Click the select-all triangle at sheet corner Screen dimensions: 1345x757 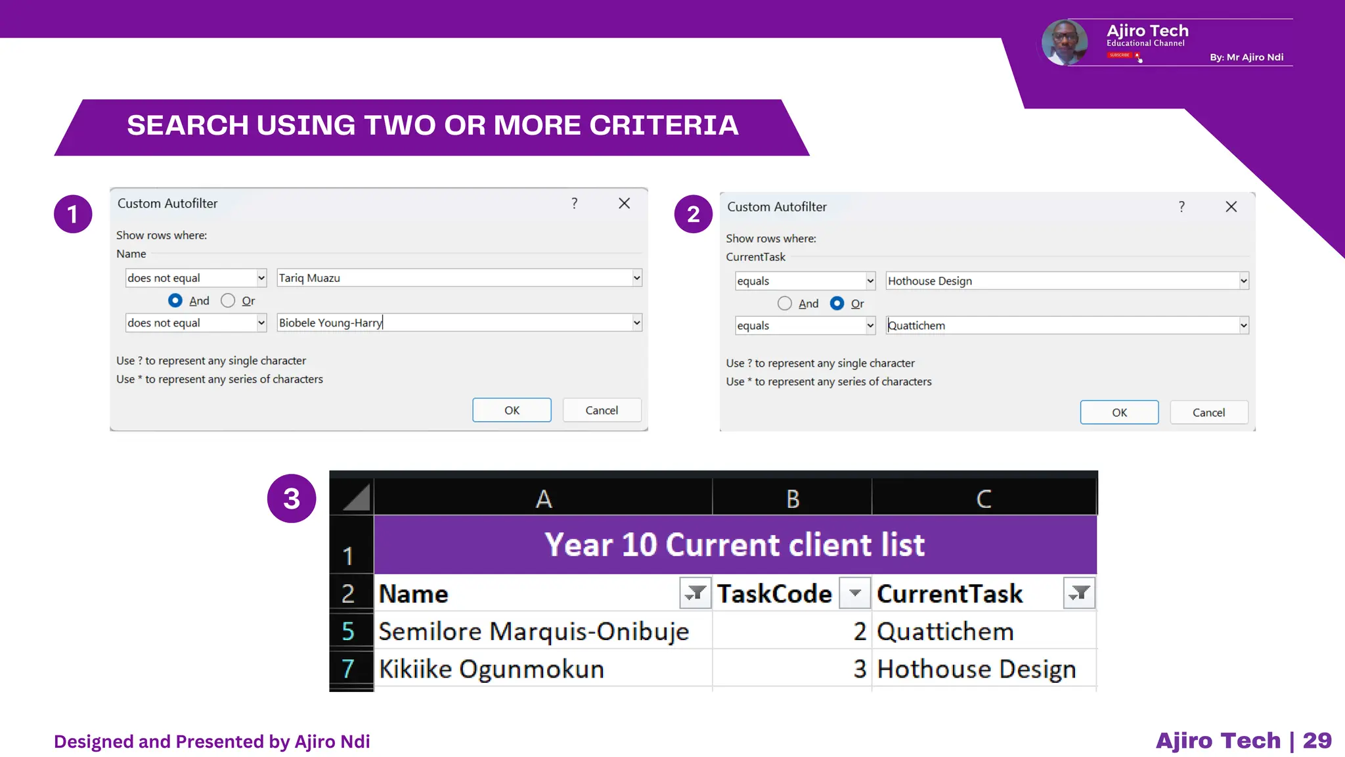357,497
